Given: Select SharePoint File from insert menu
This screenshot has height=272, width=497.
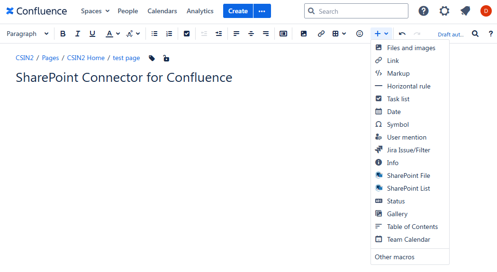Looking at the screenshot, I should pyautogui.click(x=408, y=175).
